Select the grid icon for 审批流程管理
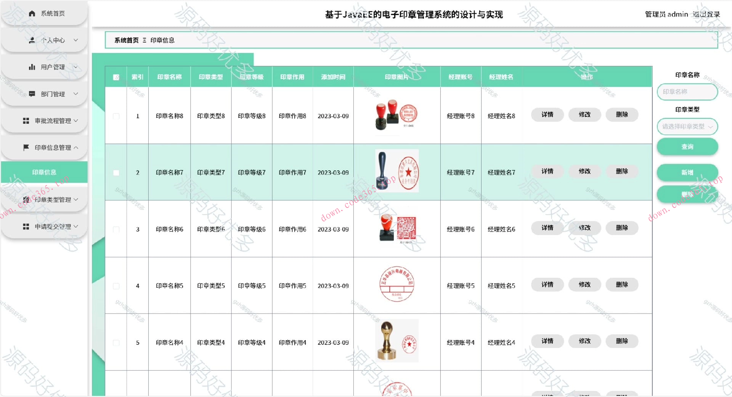This screenshot has width=732, height=397. pos(26,121)
